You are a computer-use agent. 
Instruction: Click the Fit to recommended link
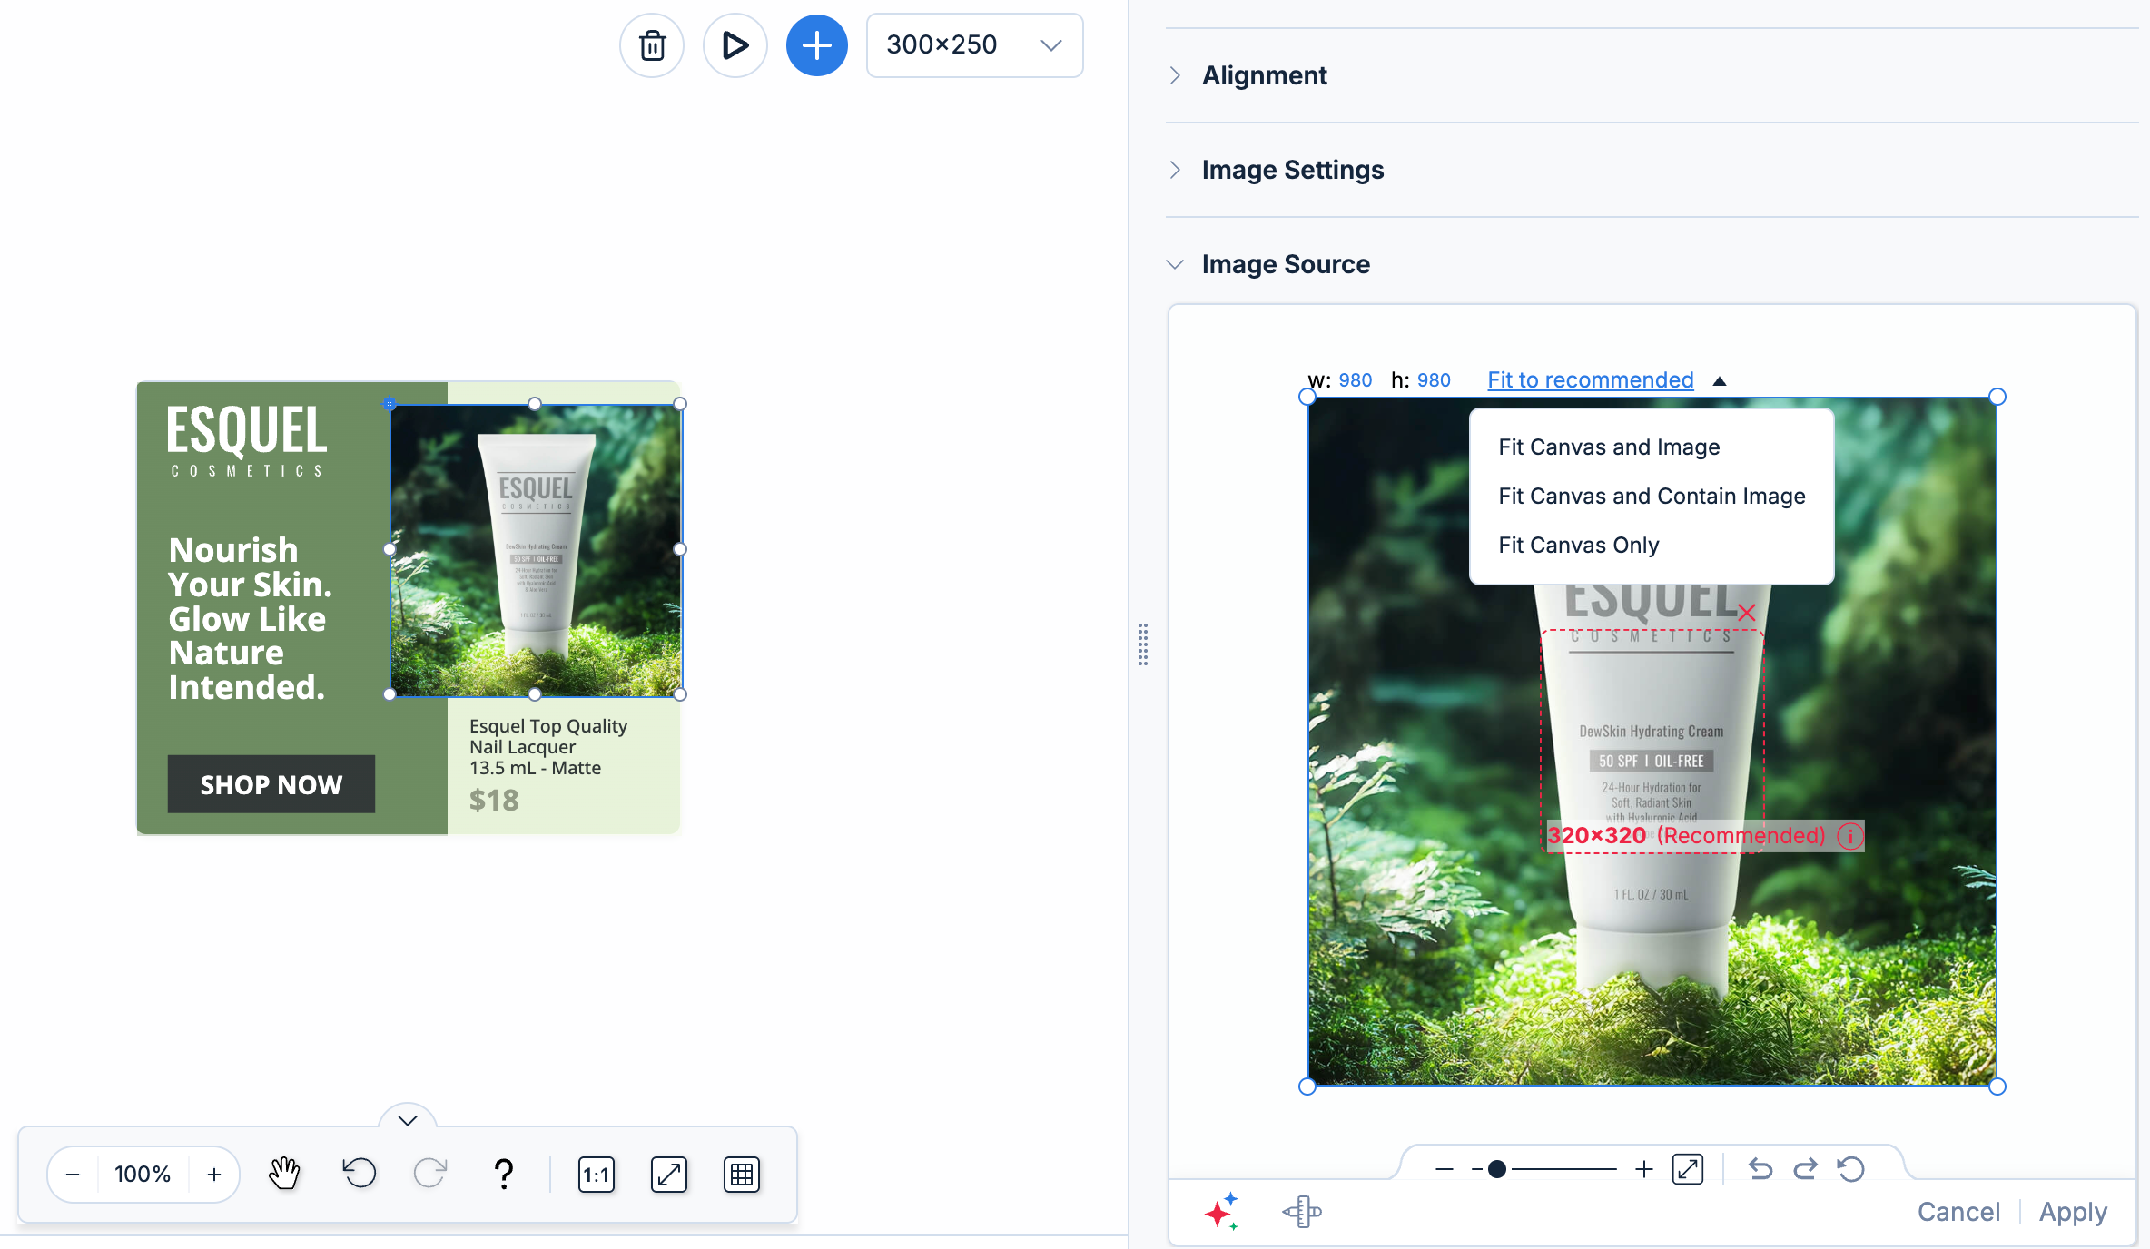pyautogui.click(x=1590, y=380)
